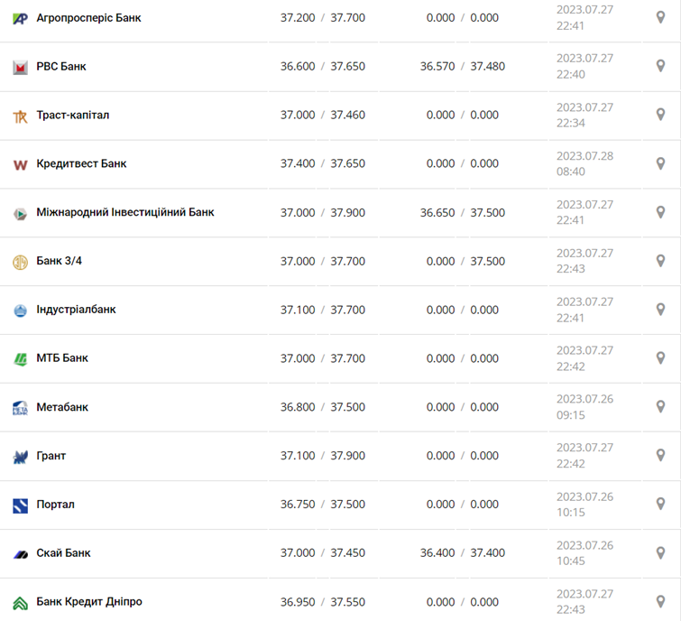Click the РВС Банк logo icon
Viewport: 681px width, 621px height.
click(20, 67)
